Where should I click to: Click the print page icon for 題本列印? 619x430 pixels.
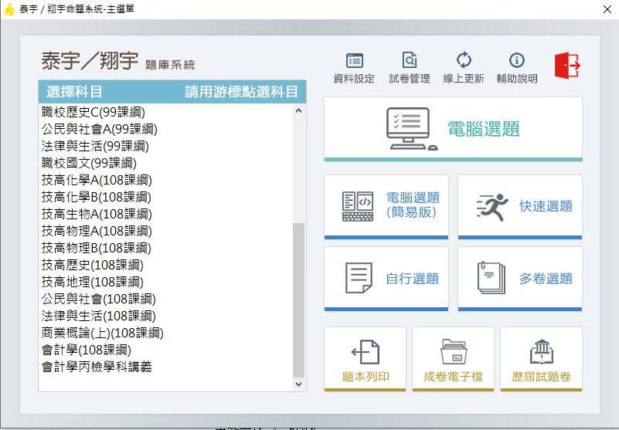pos(366,352)
